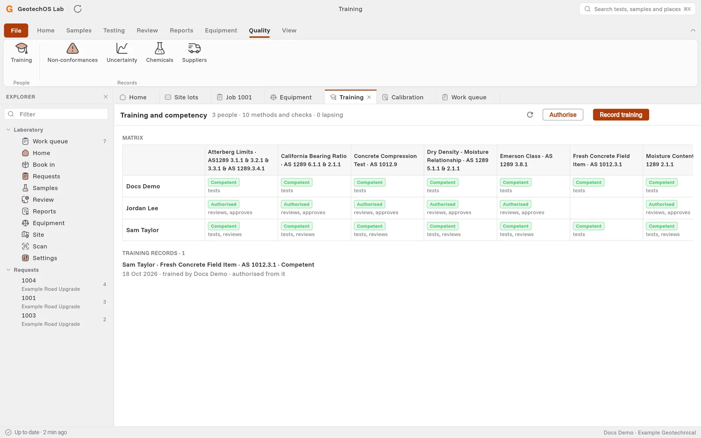The height and width of the screenshot is (438, 701).
Task: Open Training in the Quality ribbon
Action: (x=21, y=53)
